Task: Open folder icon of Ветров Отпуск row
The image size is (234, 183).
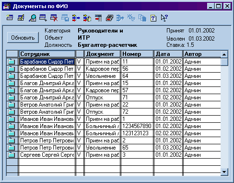Action: [12, 112]
